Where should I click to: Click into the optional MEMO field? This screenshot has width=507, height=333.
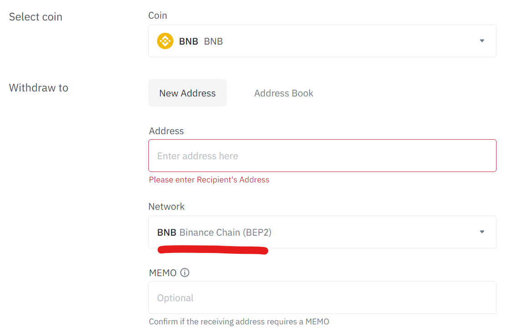[322, 298]
